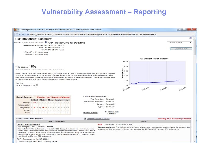
Task: Click the Critical column header in Result Summary
Action: click(34, 100)
